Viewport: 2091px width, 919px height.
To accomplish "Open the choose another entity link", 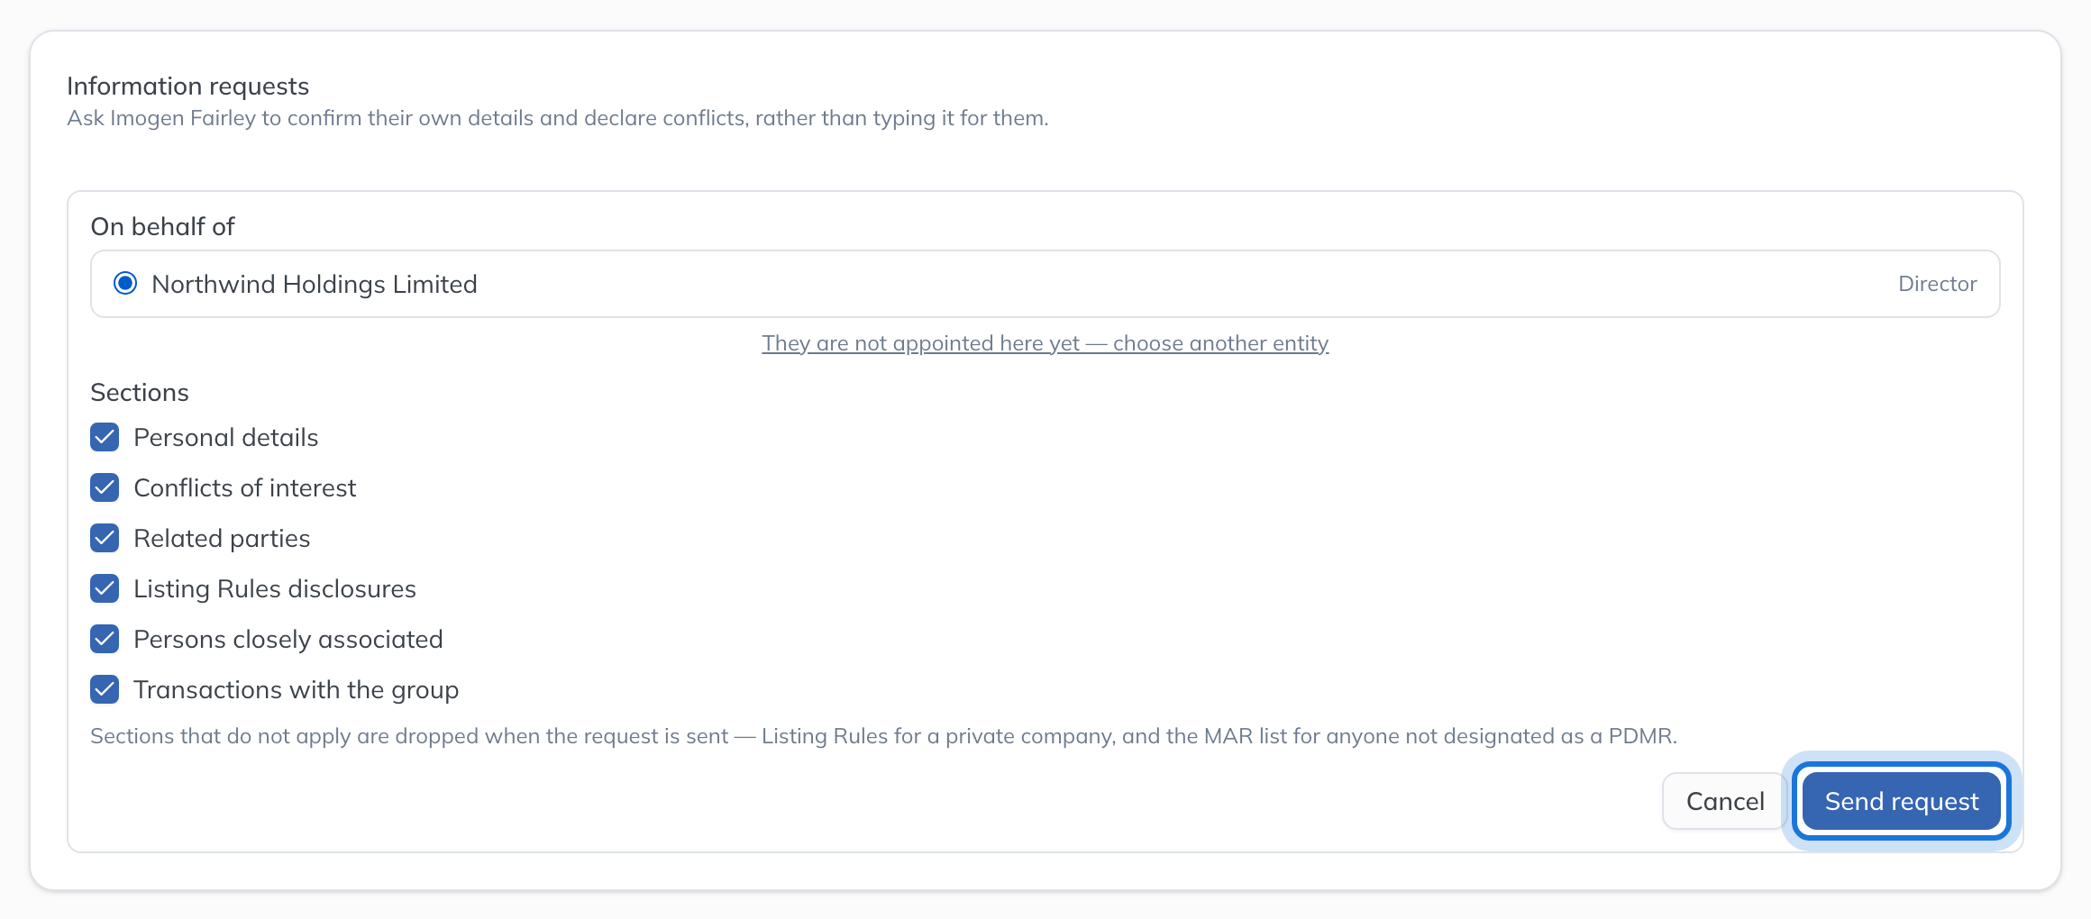I will click(x=1045, y=343).
